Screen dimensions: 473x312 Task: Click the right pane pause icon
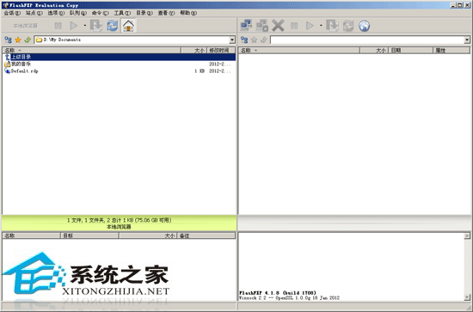pos(294,26)
